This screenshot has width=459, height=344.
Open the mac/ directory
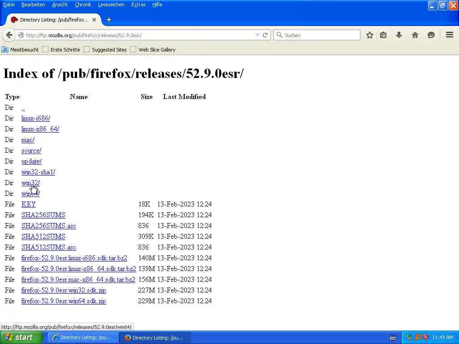(x=28, y=140)
